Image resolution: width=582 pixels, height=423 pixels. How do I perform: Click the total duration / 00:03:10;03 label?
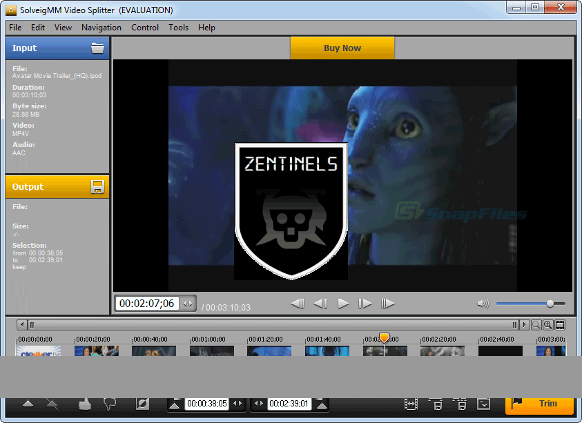coord(226,307)
